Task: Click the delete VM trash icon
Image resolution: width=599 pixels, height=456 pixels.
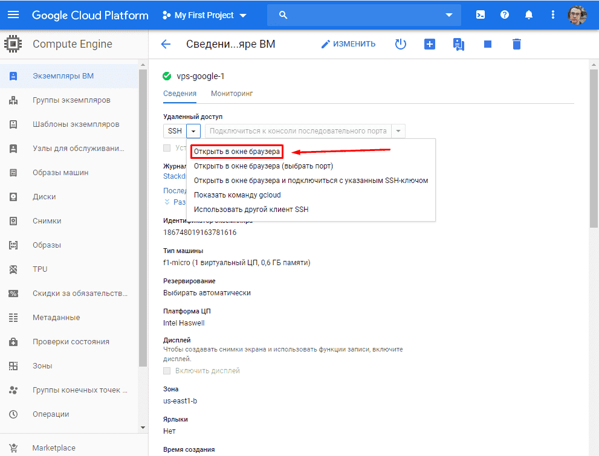Action: 516,44
